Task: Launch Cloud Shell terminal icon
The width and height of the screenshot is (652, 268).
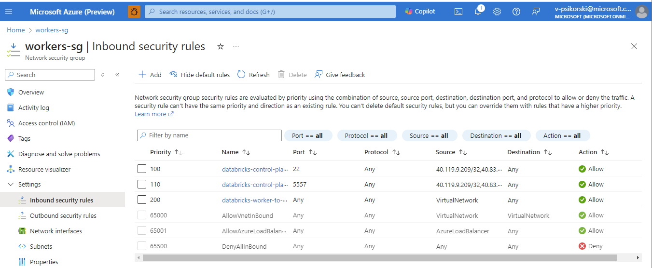Action: 458,12
